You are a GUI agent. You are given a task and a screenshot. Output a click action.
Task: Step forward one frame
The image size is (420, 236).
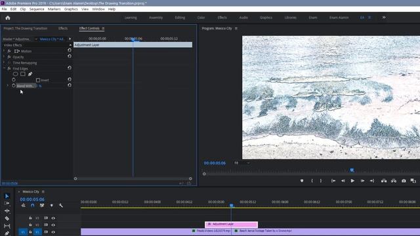click(x=362, y=181)
